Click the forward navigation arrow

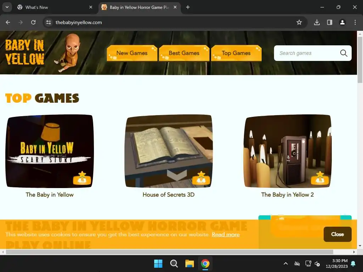click(21, 22)
